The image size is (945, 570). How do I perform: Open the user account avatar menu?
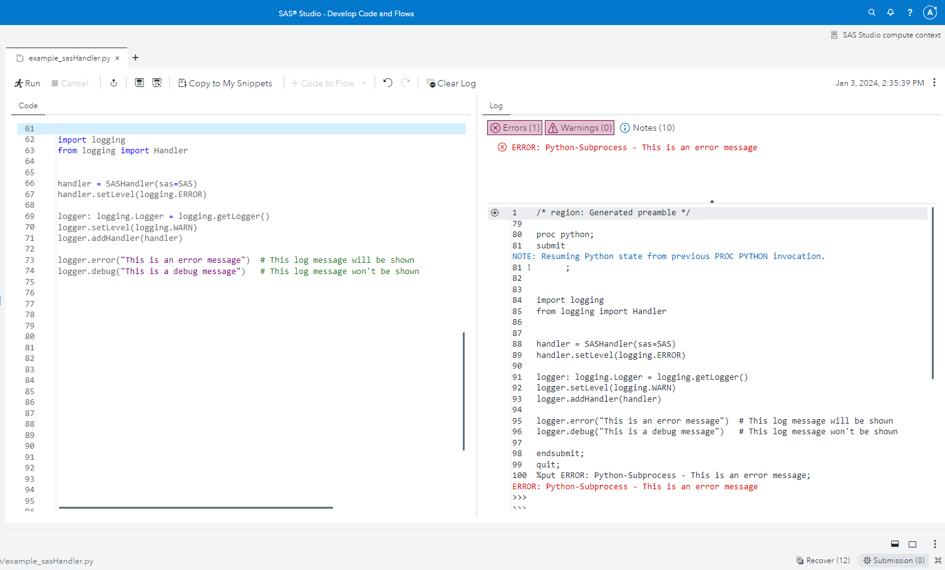[930, 13]
